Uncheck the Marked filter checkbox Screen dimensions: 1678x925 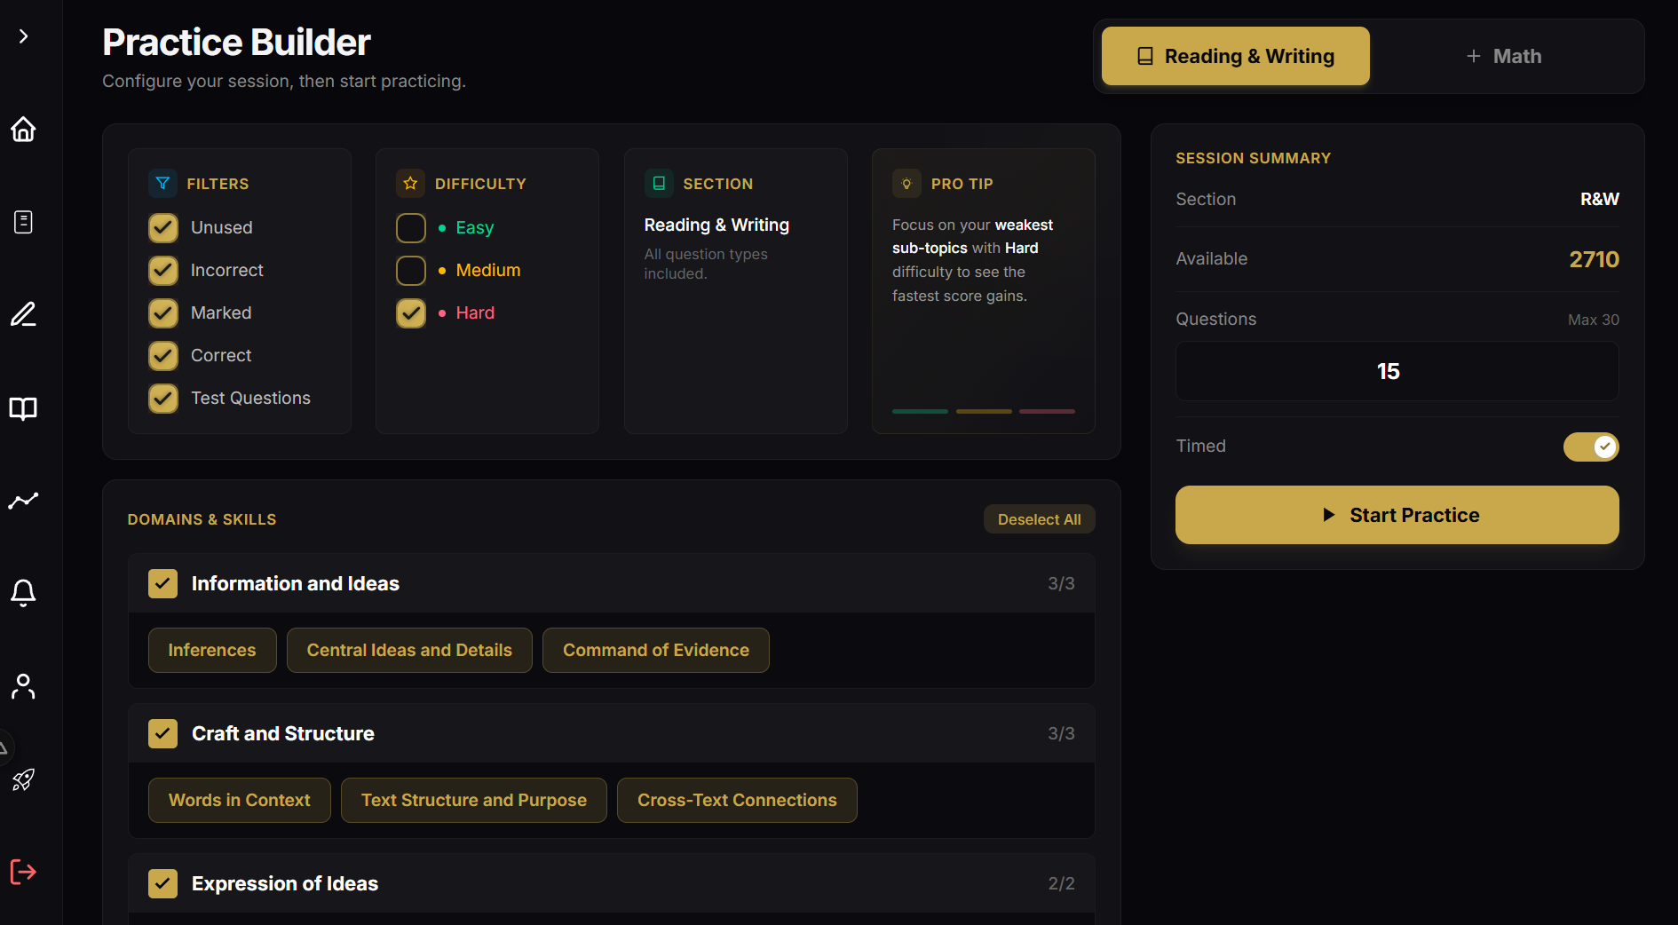click(x=163, y=312)
